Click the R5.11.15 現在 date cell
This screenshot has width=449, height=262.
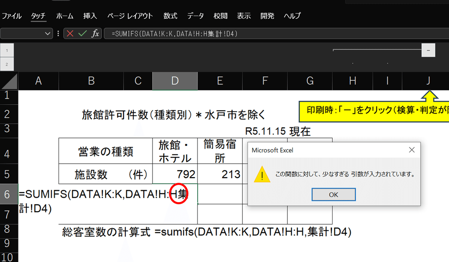[278, 131]
